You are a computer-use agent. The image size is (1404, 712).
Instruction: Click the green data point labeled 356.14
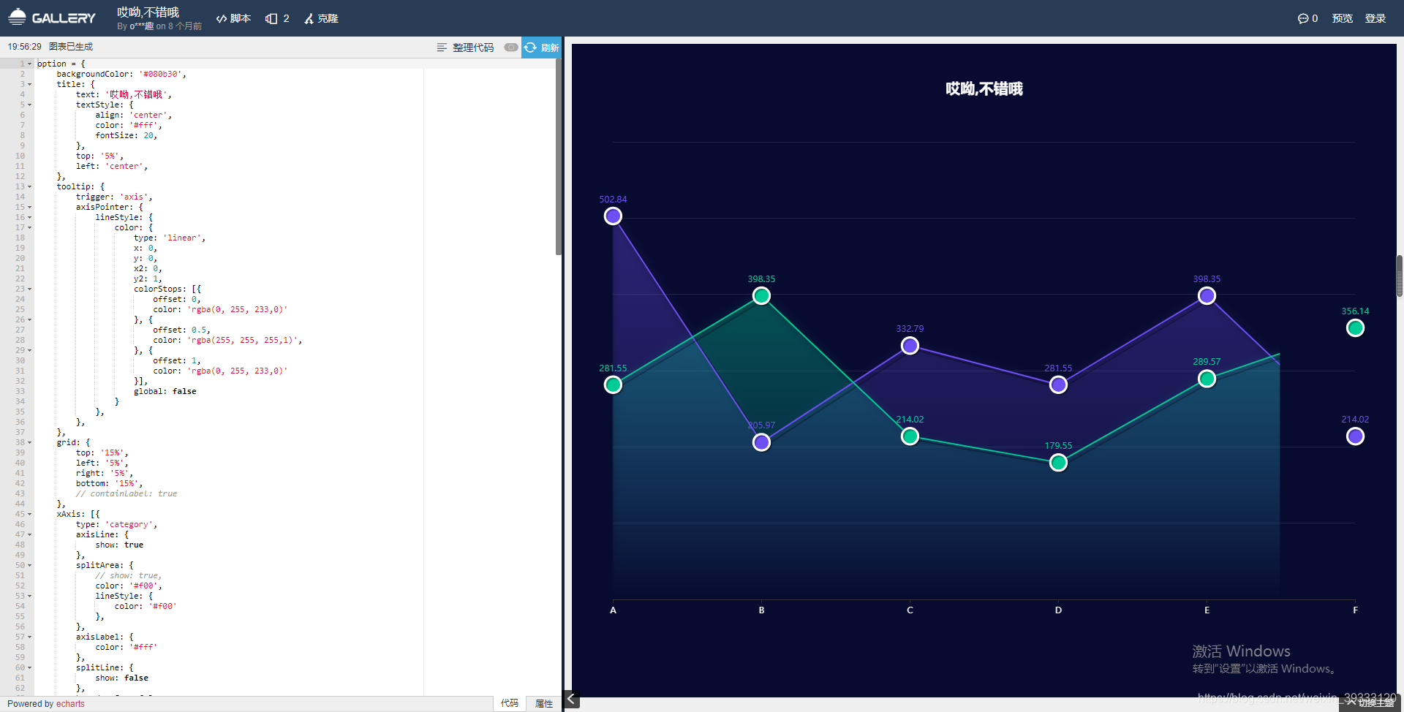(x=1355, y=328)
